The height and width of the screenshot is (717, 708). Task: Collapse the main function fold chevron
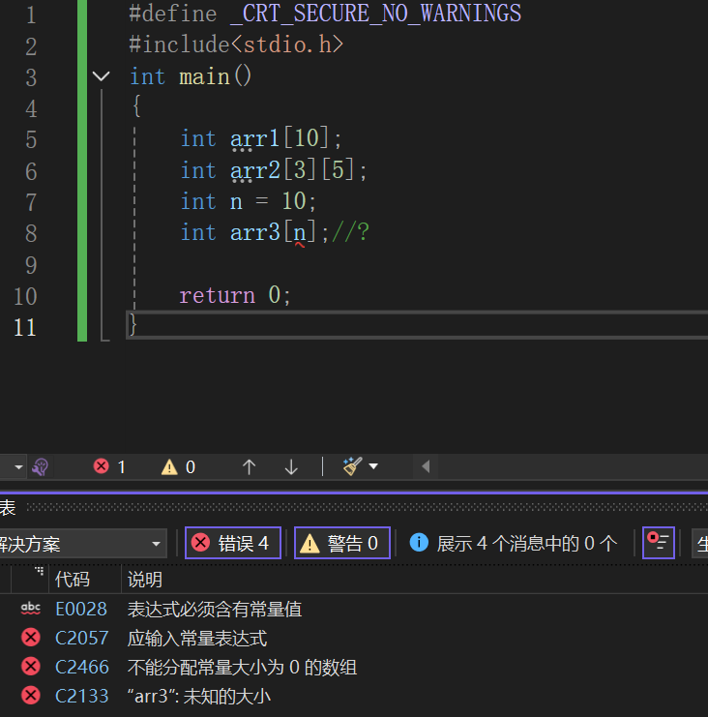[101, 75]
